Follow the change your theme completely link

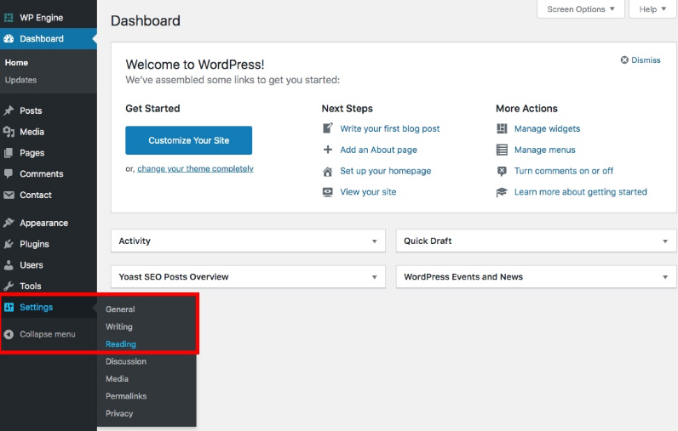(195, 168)
